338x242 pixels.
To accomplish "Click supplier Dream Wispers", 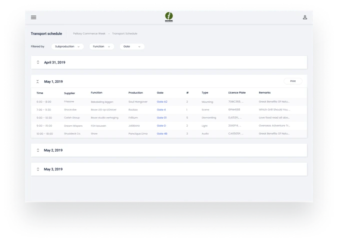I will [x=73, y=126].
